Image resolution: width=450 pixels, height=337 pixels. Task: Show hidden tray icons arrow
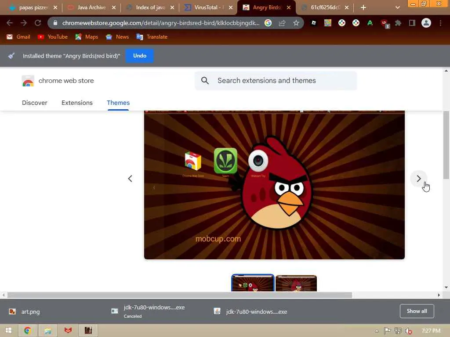377,331
